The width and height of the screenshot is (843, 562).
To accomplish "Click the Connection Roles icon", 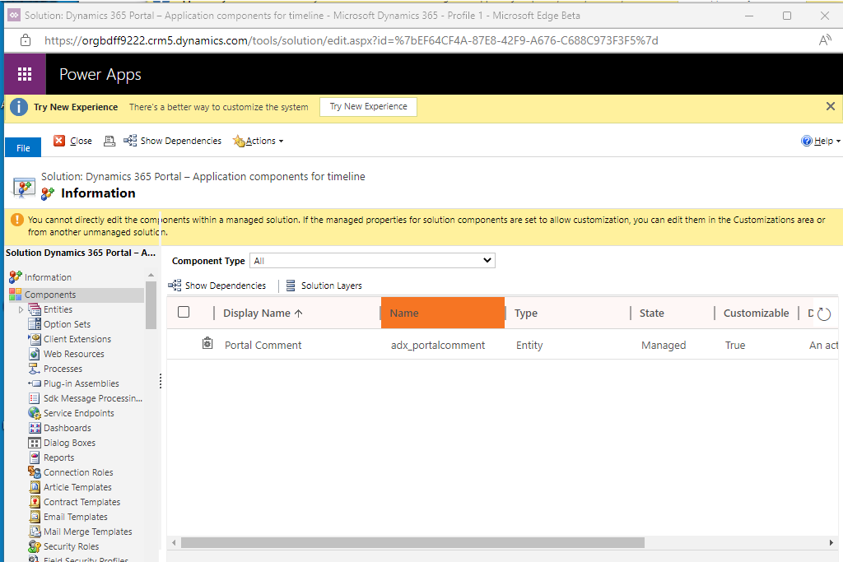I will (x=35, y=472).
